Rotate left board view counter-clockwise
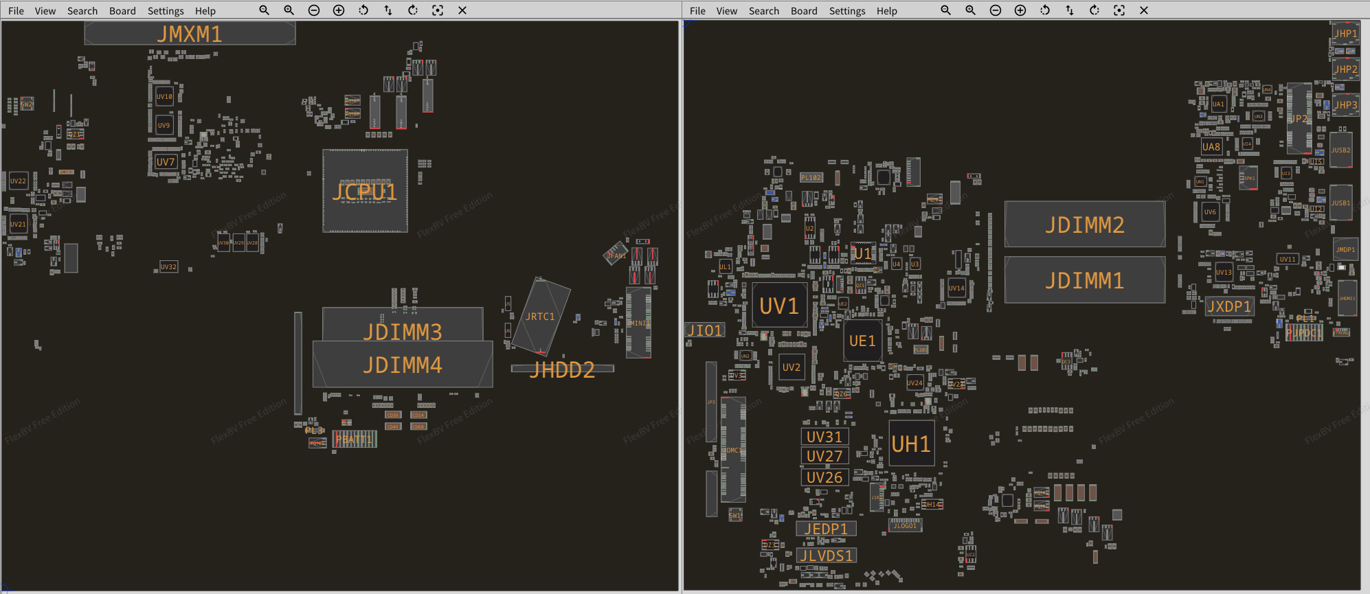Screen dimensions: 1370x594 pos(363,10)
